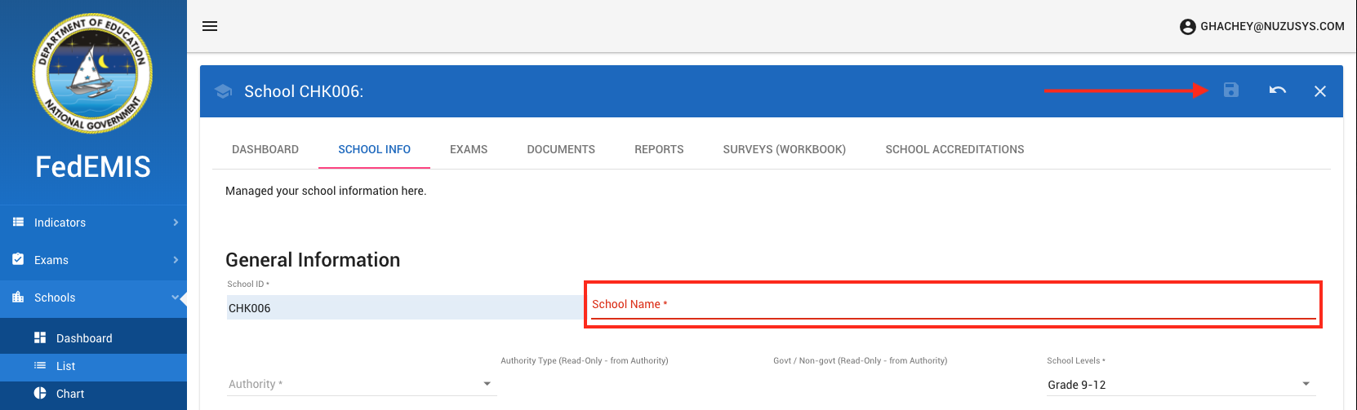
Task: Click the Dashboard grid icon in sidebar
Action: 40,338
